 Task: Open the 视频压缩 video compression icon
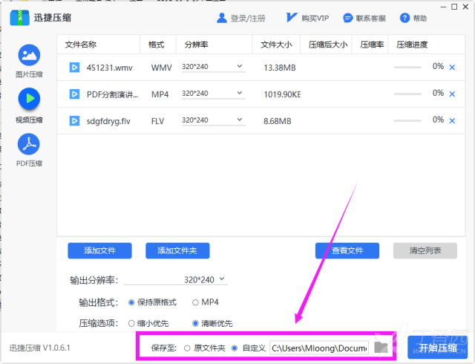coord(29,99)
